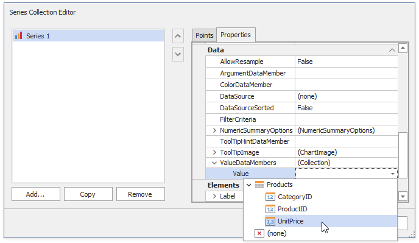Click the CategoryID integer field icon
419x243 pixels.
270,197
